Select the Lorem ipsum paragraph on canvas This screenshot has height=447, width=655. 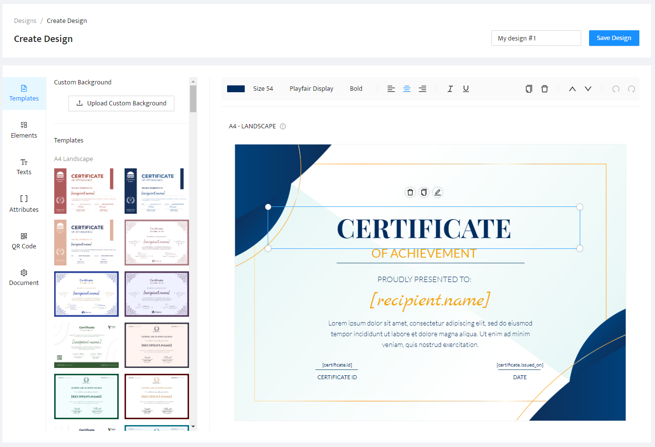pos(430,334)
